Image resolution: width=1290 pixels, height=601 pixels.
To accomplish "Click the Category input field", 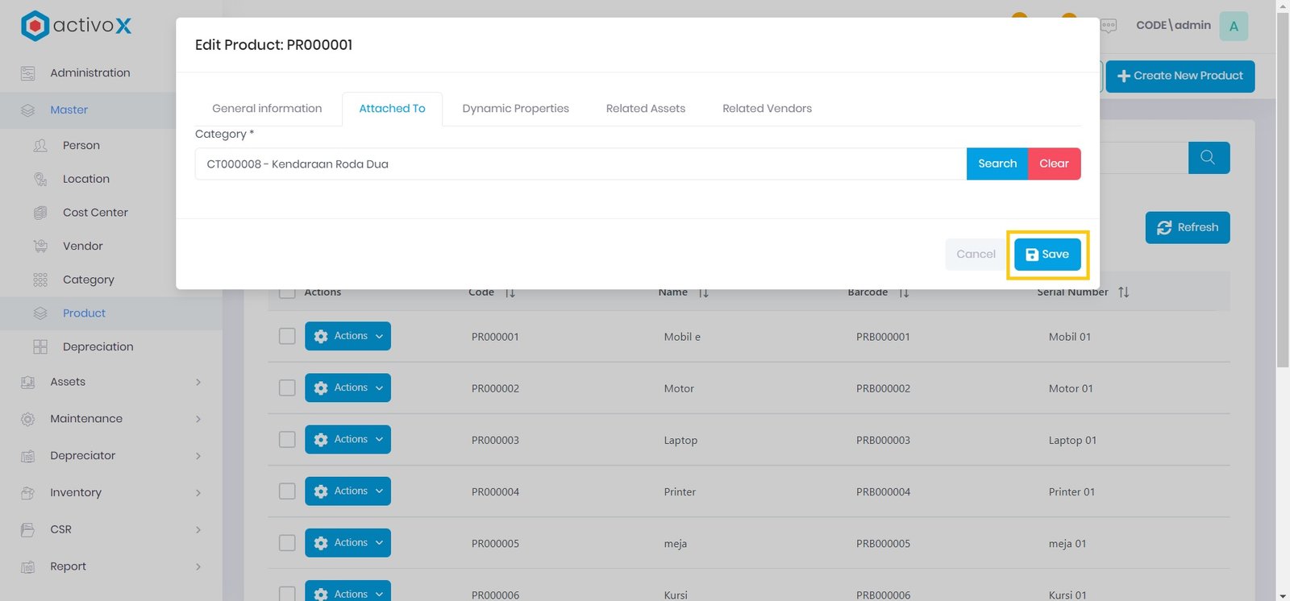I will [580, 164].
